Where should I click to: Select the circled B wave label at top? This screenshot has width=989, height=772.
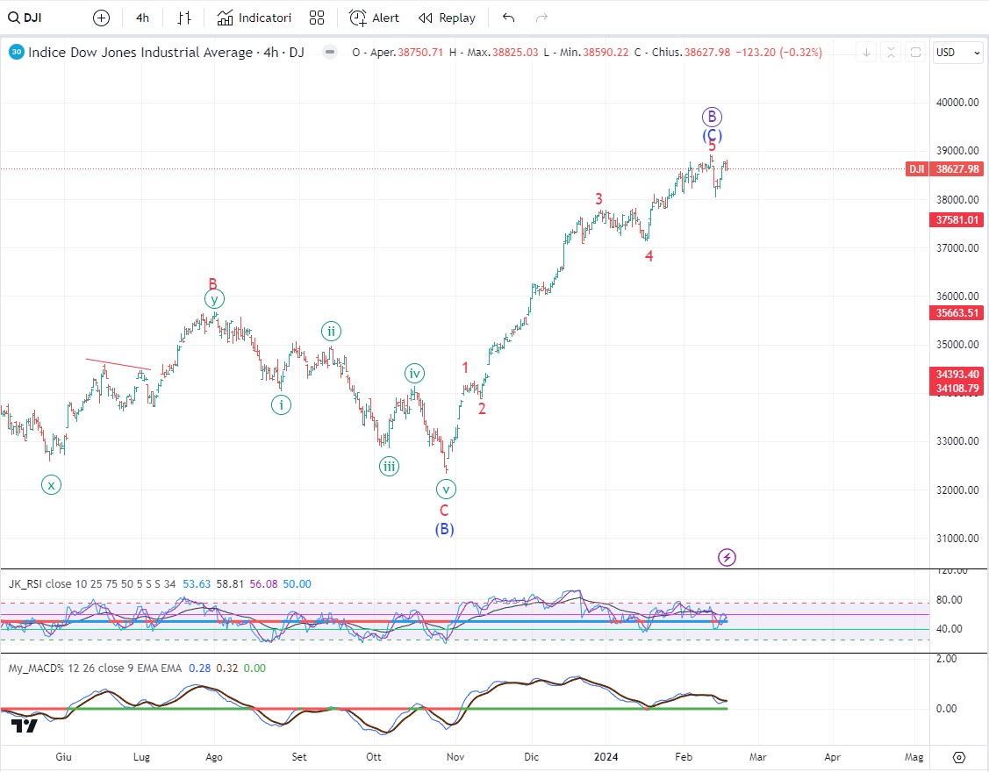(712, 117)
